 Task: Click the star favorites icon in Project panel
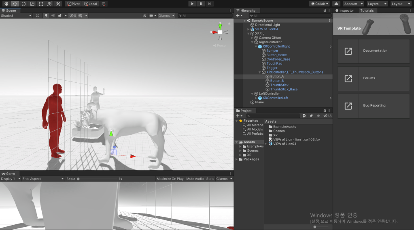point(318,116)
